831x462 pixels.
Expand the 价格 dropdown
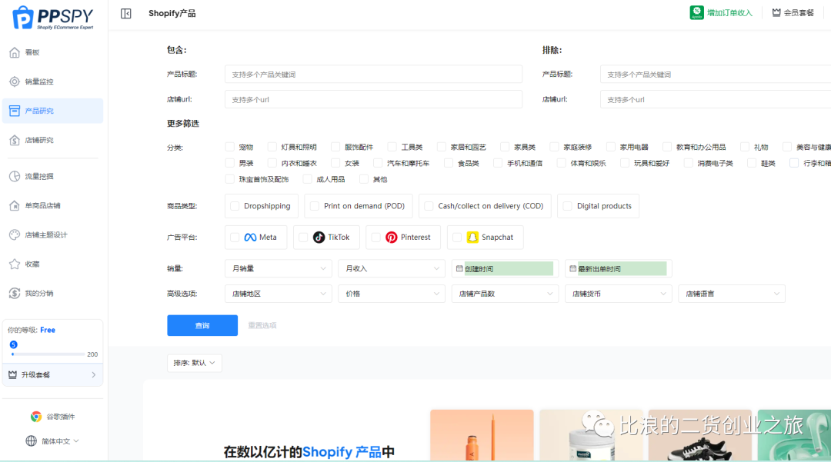pos(392,294)
